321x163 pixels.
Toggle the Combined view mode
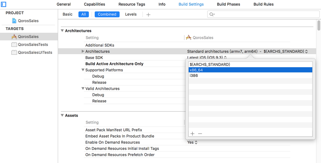(107, 14)
